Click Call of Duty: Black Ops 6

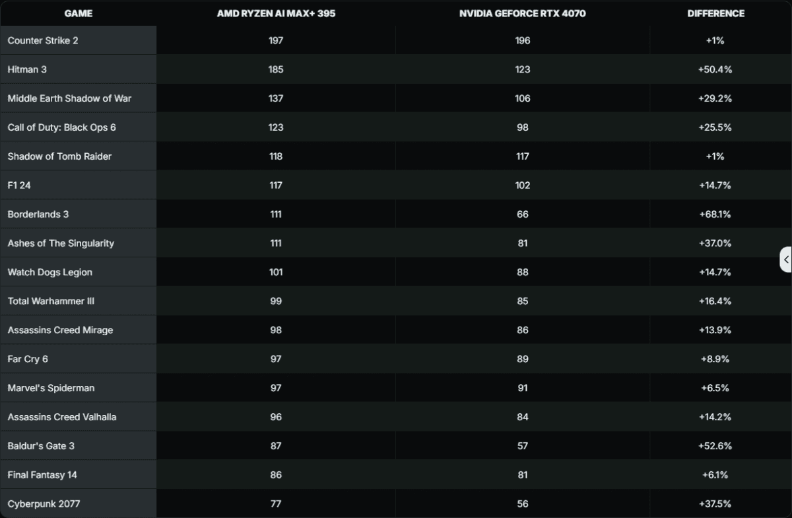click(x=61, y=127)
